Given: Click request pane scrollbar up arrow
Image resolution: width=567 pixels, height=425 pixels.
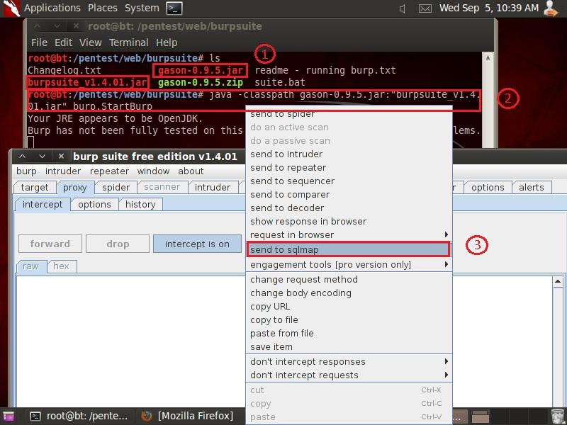Looking at the screenshot, I should point(557,281).
